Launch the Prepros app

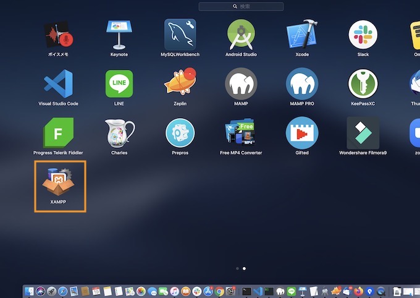180,133
